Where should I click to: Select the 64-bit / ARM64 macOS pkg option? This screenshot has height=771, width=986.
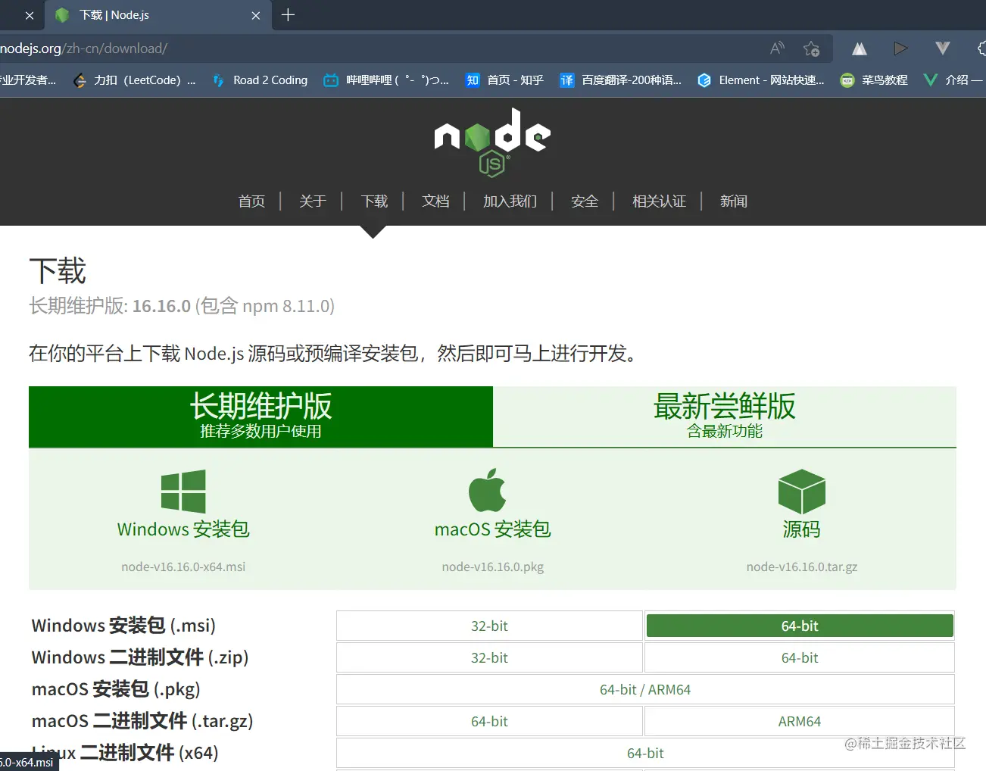644,689
